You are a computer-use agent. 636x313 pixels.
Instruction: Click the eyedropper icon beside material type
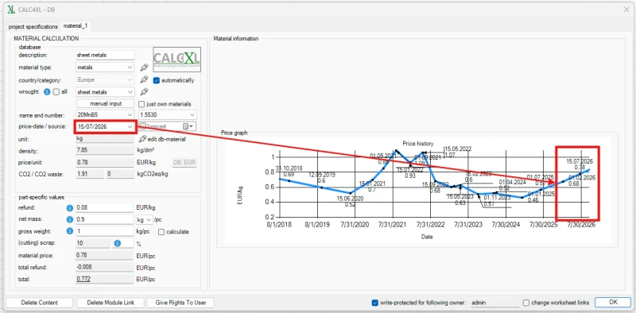click(x=144, y=68)
